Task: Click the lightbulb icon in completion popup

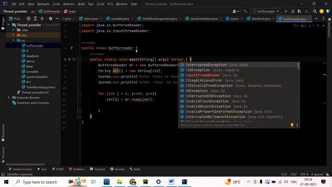Action: coord(292,125)
